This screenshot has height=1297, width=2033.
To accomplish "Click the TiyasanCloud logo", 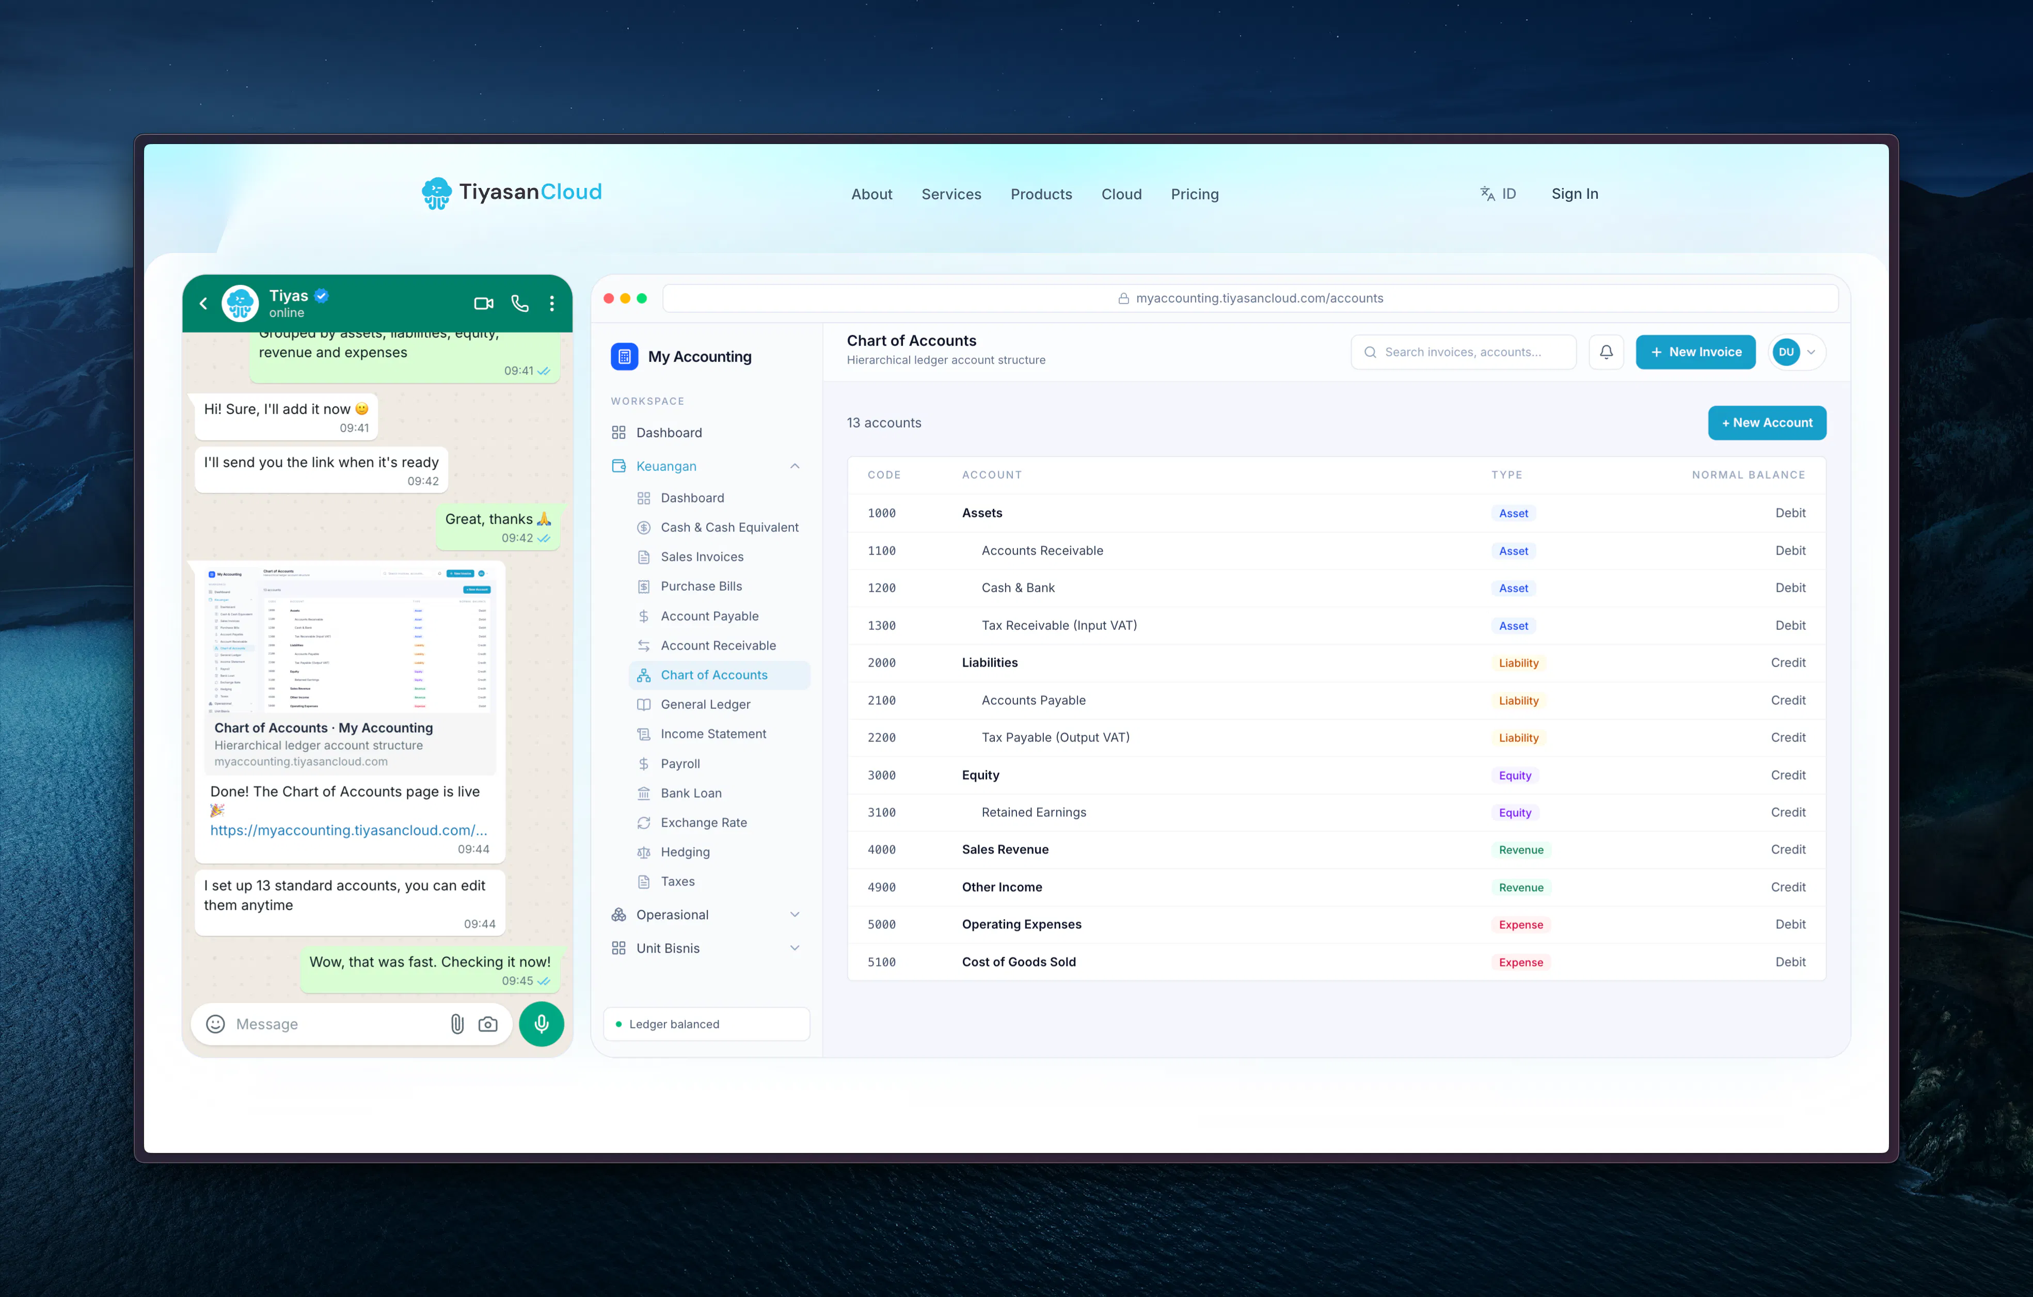I will click(x=512, y=193).
